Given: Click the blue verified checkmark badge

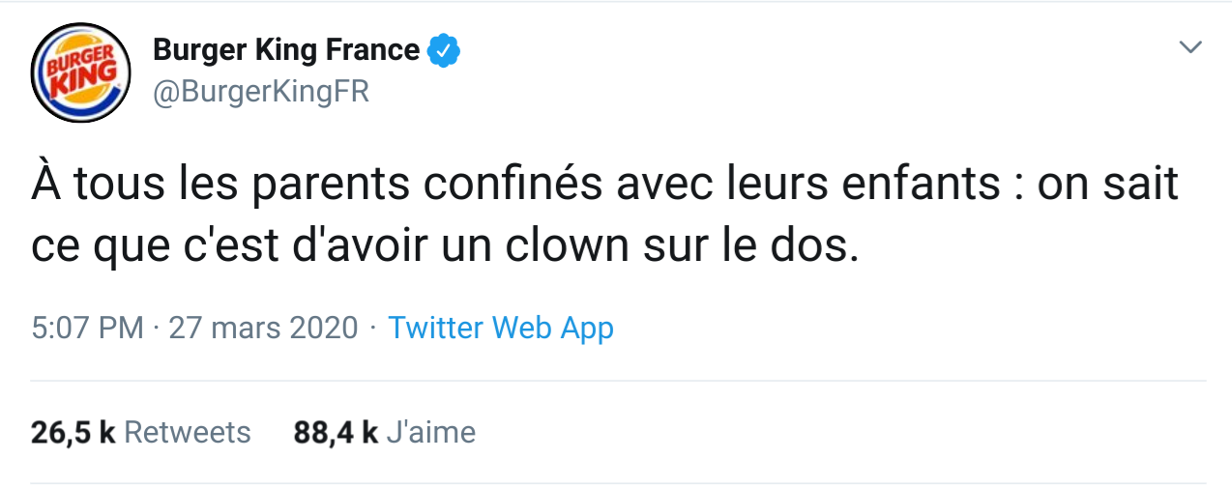Looking at the screenshot, I should pos(443,50).
